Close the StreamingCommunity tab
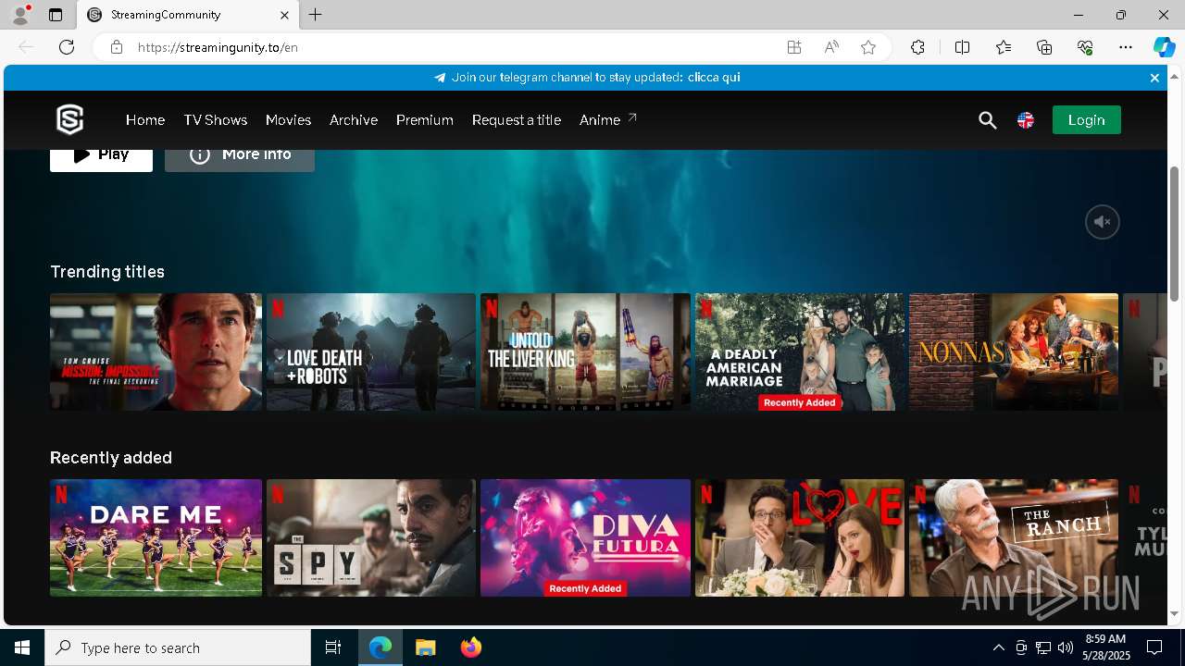 click(x=284, y=15)
